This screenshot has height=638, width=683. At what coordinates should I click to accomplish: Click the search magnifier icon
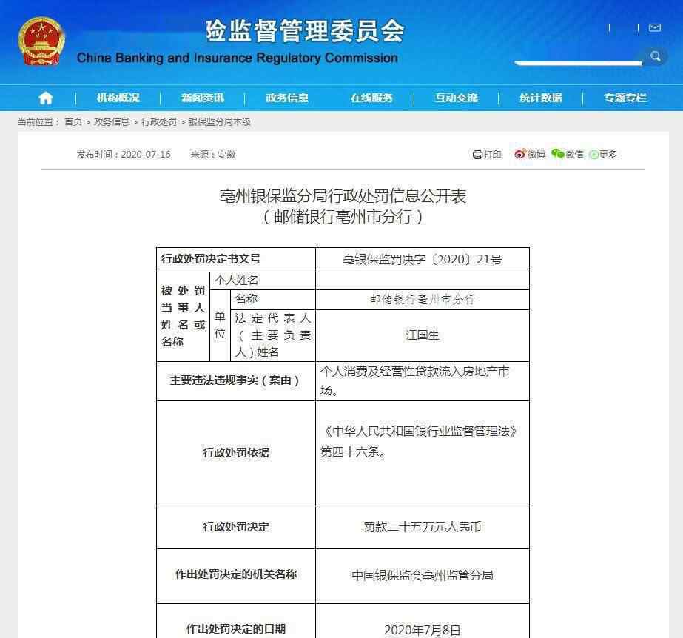coord(655,56)
